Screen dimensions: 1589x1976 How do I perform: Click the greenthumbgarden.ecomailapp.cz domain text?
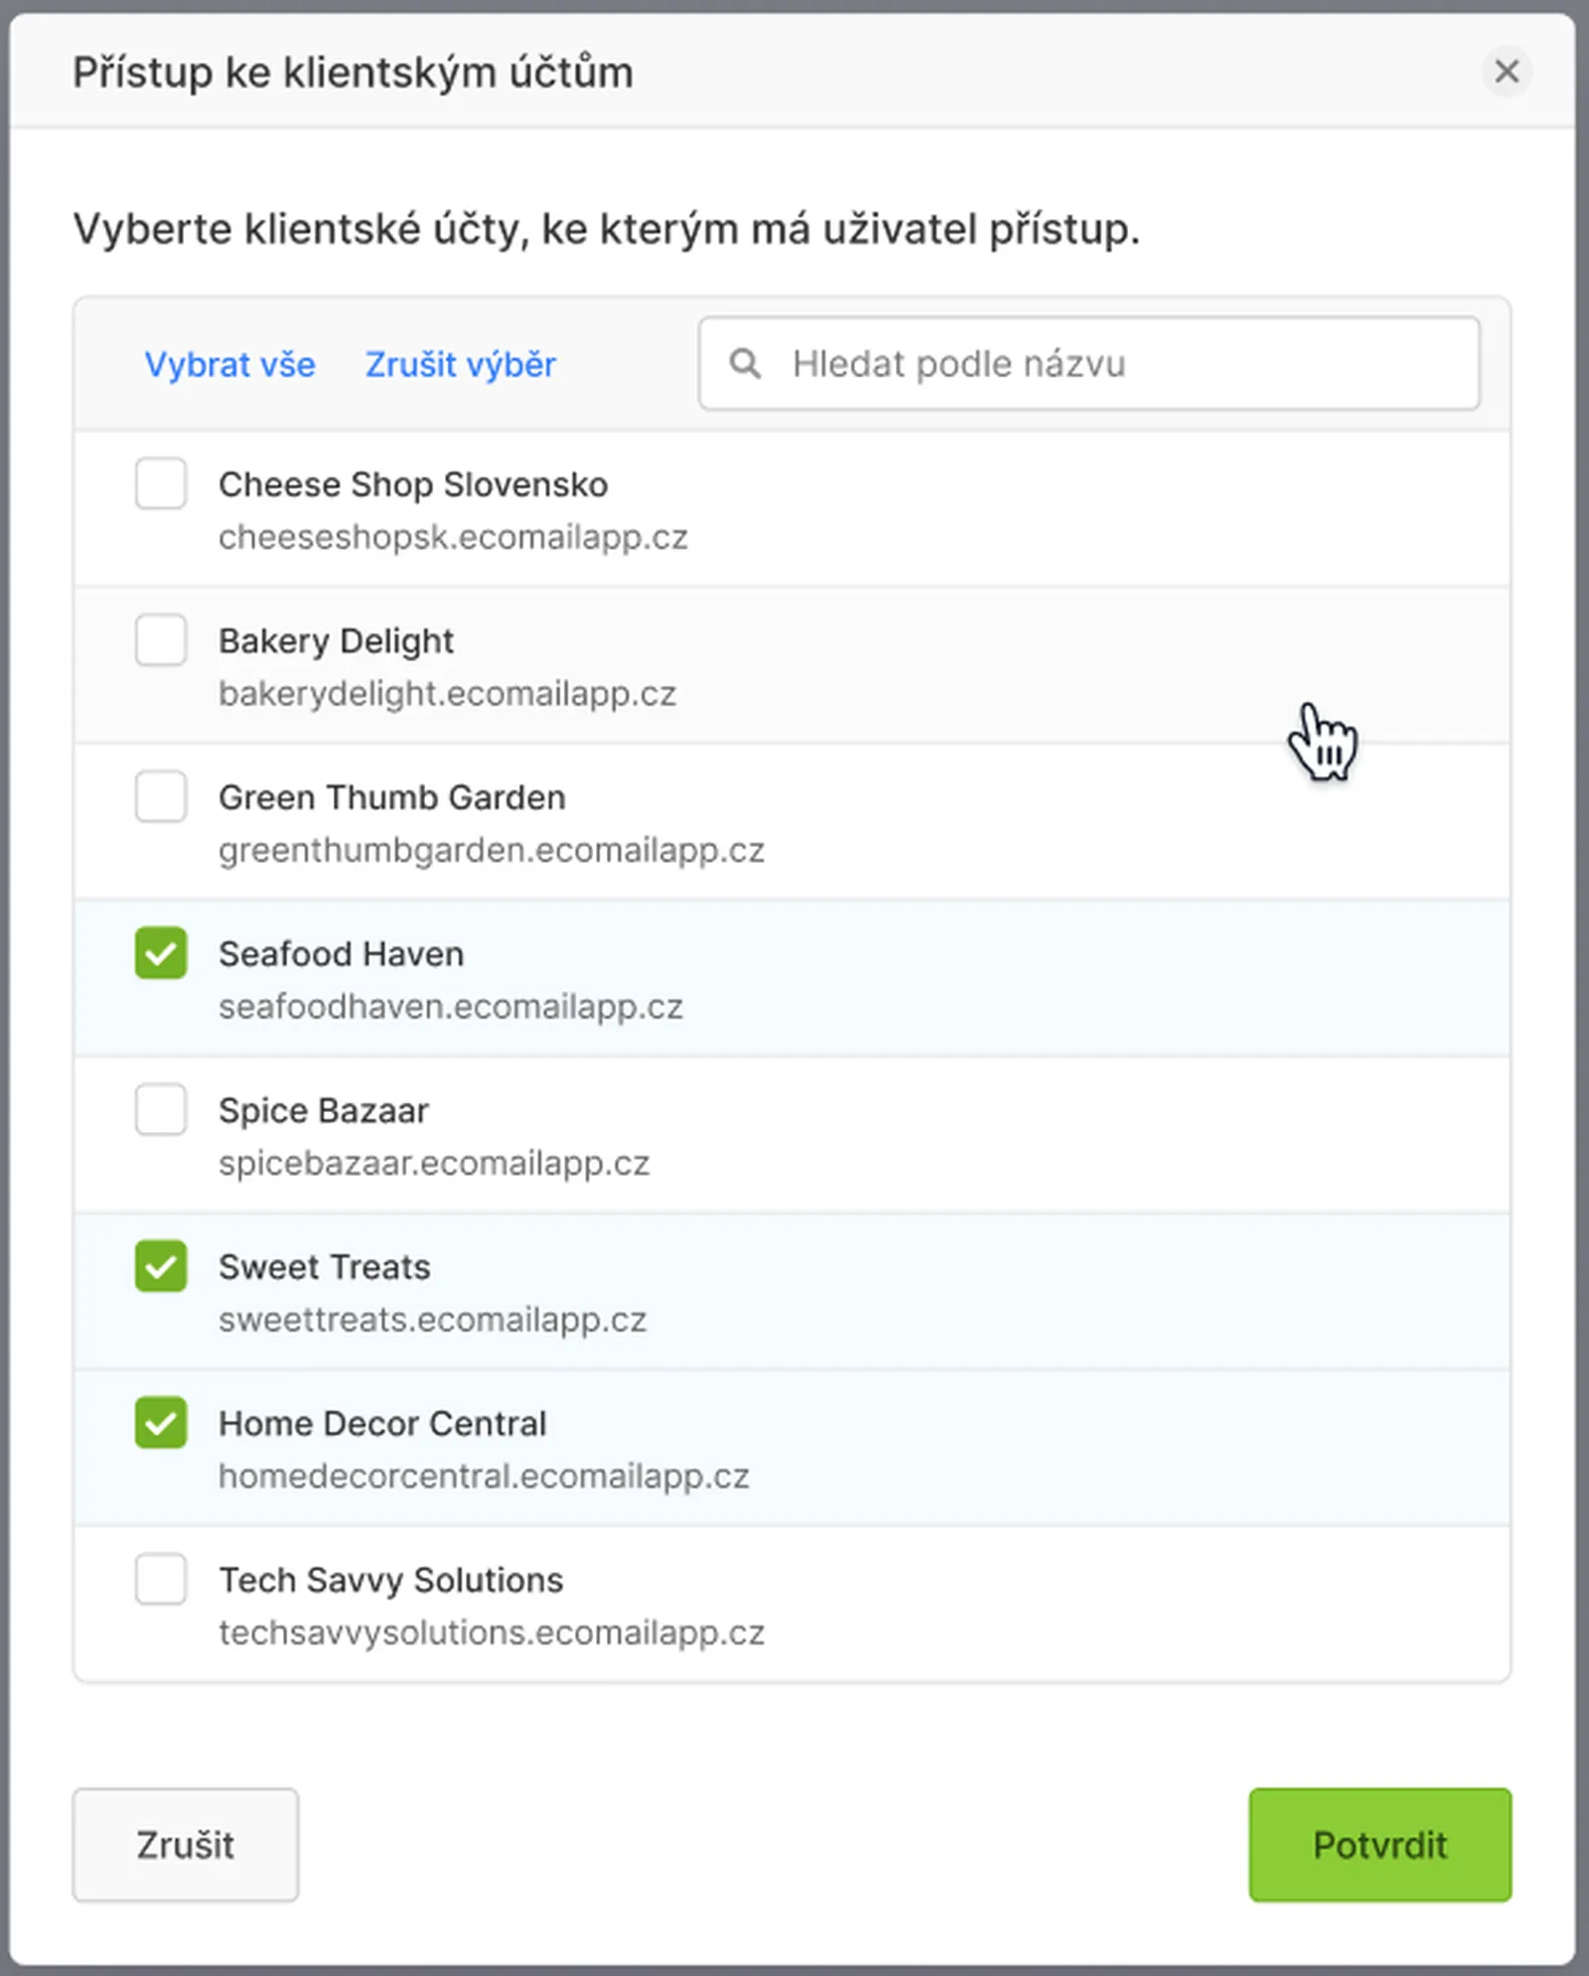pyautogui.click(x=492, y=850)
